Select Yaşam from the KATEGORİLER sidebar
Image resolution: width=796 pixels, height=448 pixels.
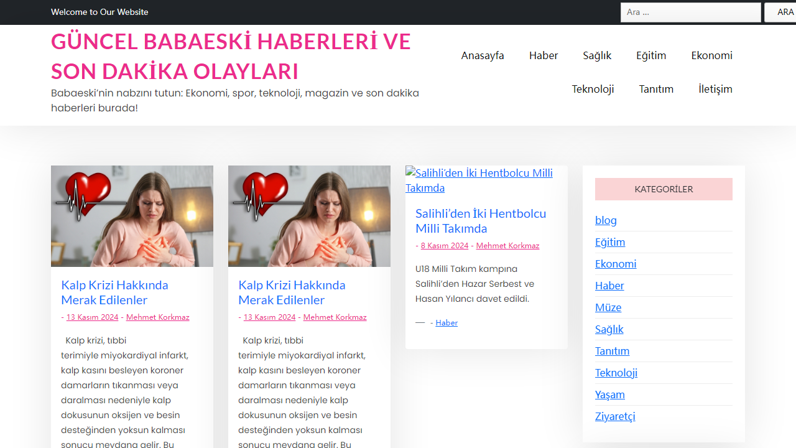tap(610, 394)
